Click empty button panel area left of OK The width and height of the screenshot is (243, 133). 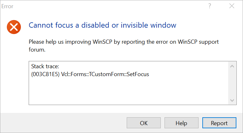[x=63, y=123]
